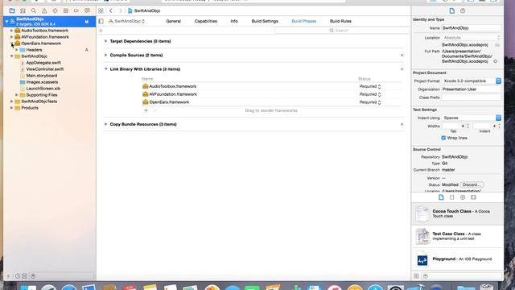This screenshot has height=290, width=515.
Task: Click the Discard... button
Action: 472,184
